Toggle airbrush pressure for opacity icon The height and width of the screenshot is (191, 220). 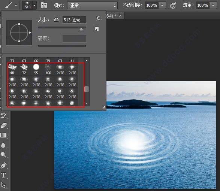173,6
